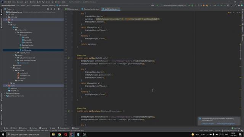Click line separator CRLF in status bar
The width and height of the screenshot is (244, 137).
(x=206, y=131)
